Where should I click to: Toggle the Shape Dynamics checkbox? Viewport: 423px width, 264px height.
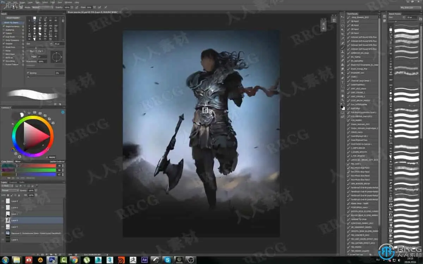4,26
